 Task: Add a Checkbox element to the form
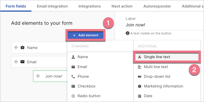100,86
